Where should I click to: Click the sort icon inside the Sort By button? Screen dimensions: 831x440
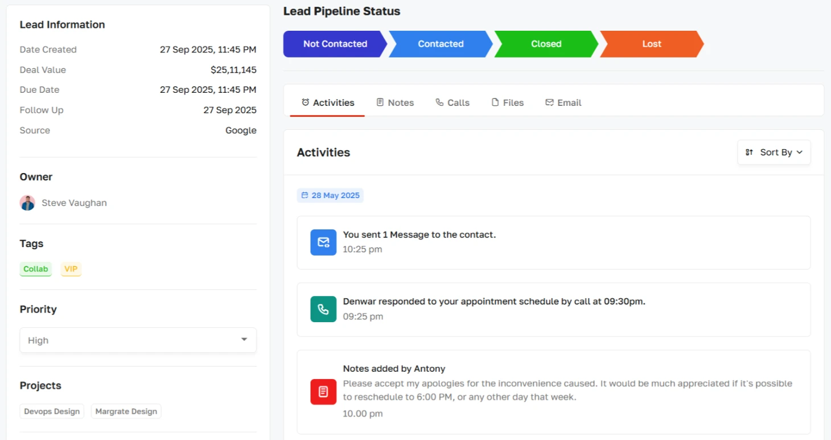click(749, 152)
